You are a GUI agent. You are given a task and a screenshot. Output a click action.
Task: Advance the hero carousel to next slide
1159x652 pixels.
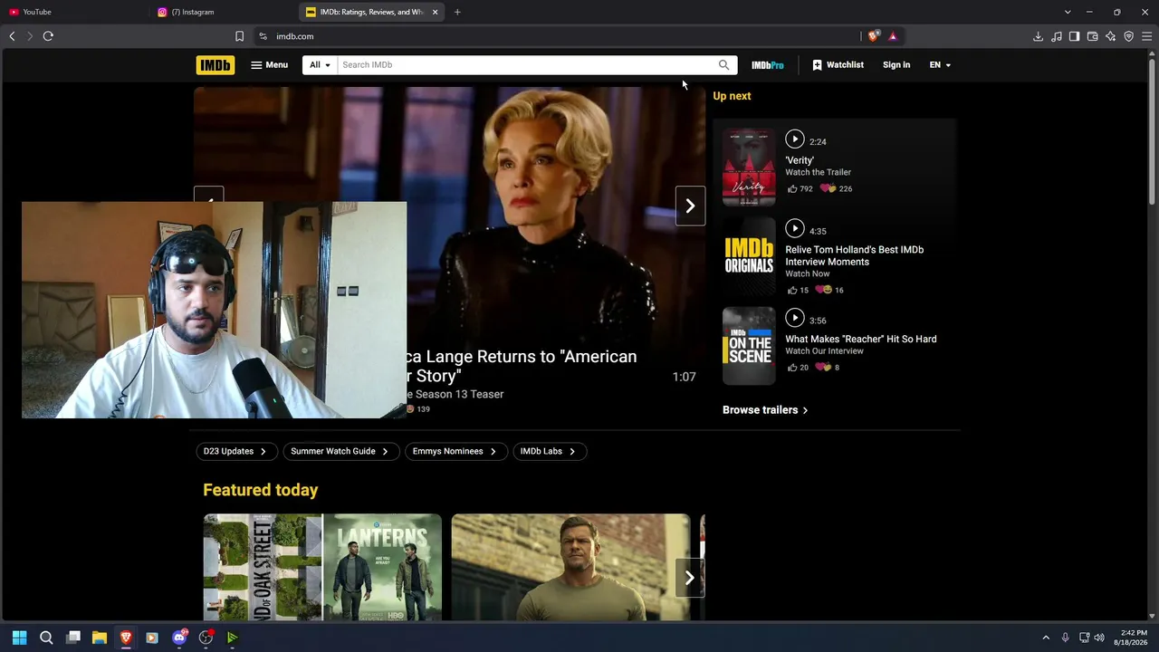point(690,206)
